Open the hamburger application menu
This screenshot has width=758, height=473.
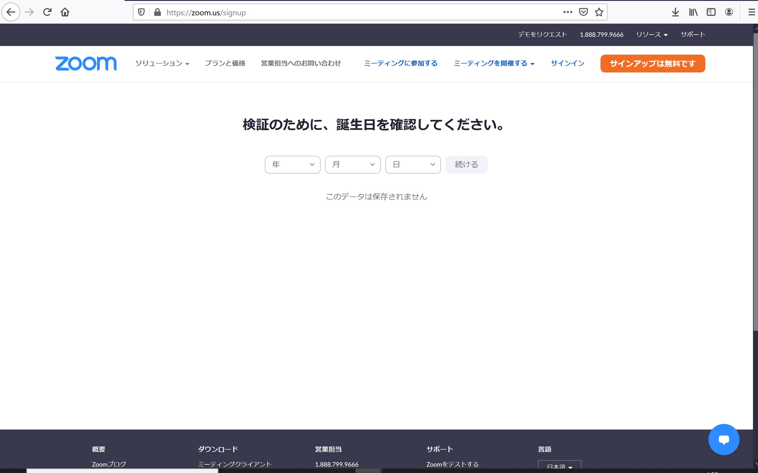coord(751,12)
